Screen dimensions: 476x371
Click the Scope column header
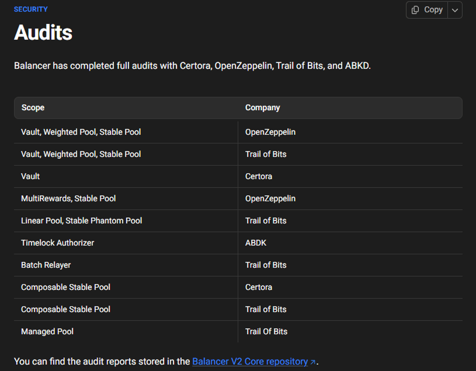tap(33, 108)
